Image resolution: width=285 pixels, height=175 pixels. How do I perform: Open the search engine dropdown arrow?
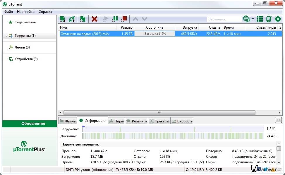tap(253, 19)
